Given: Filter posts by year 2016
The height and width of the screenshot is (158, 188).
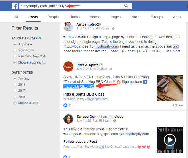Looking at the screenshot, I should (15, 97).
